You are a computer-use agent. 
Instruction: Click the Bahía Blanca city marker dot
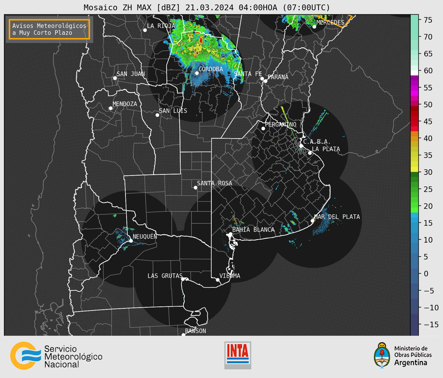[230, 234]
